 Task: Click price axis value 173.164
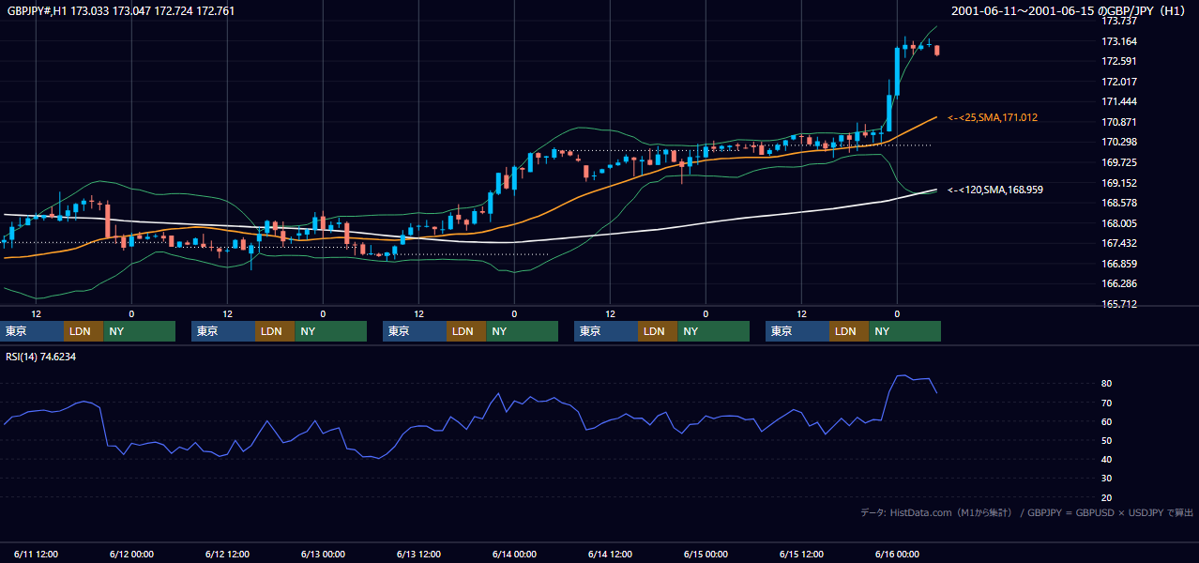[x=1118, y=41]
